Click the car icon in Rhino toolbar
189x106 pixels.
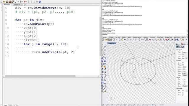[x=150, y=40]
